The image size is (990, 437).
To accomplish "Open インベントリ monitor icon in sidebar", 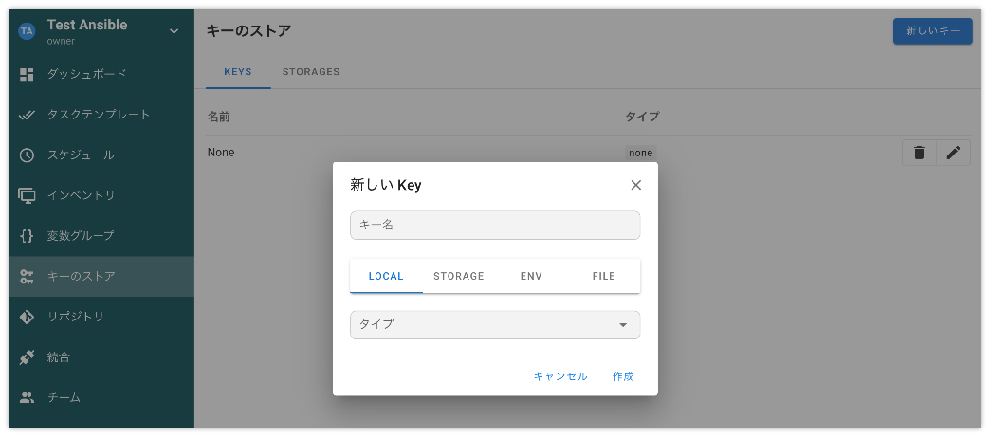I will tap(27, 195).
